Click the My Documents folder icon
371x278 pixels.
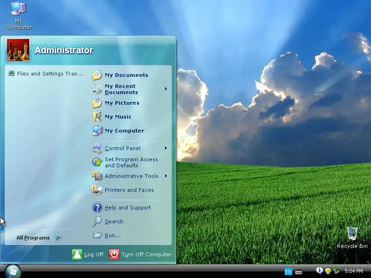97,75
